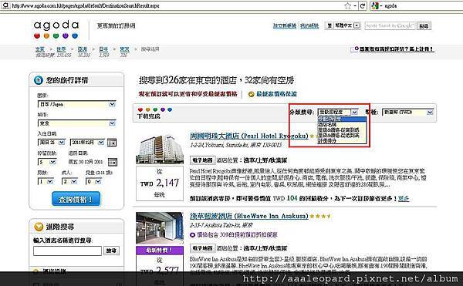Open check-out date calendar icon
463x286 pixels.
coord(113,162)
